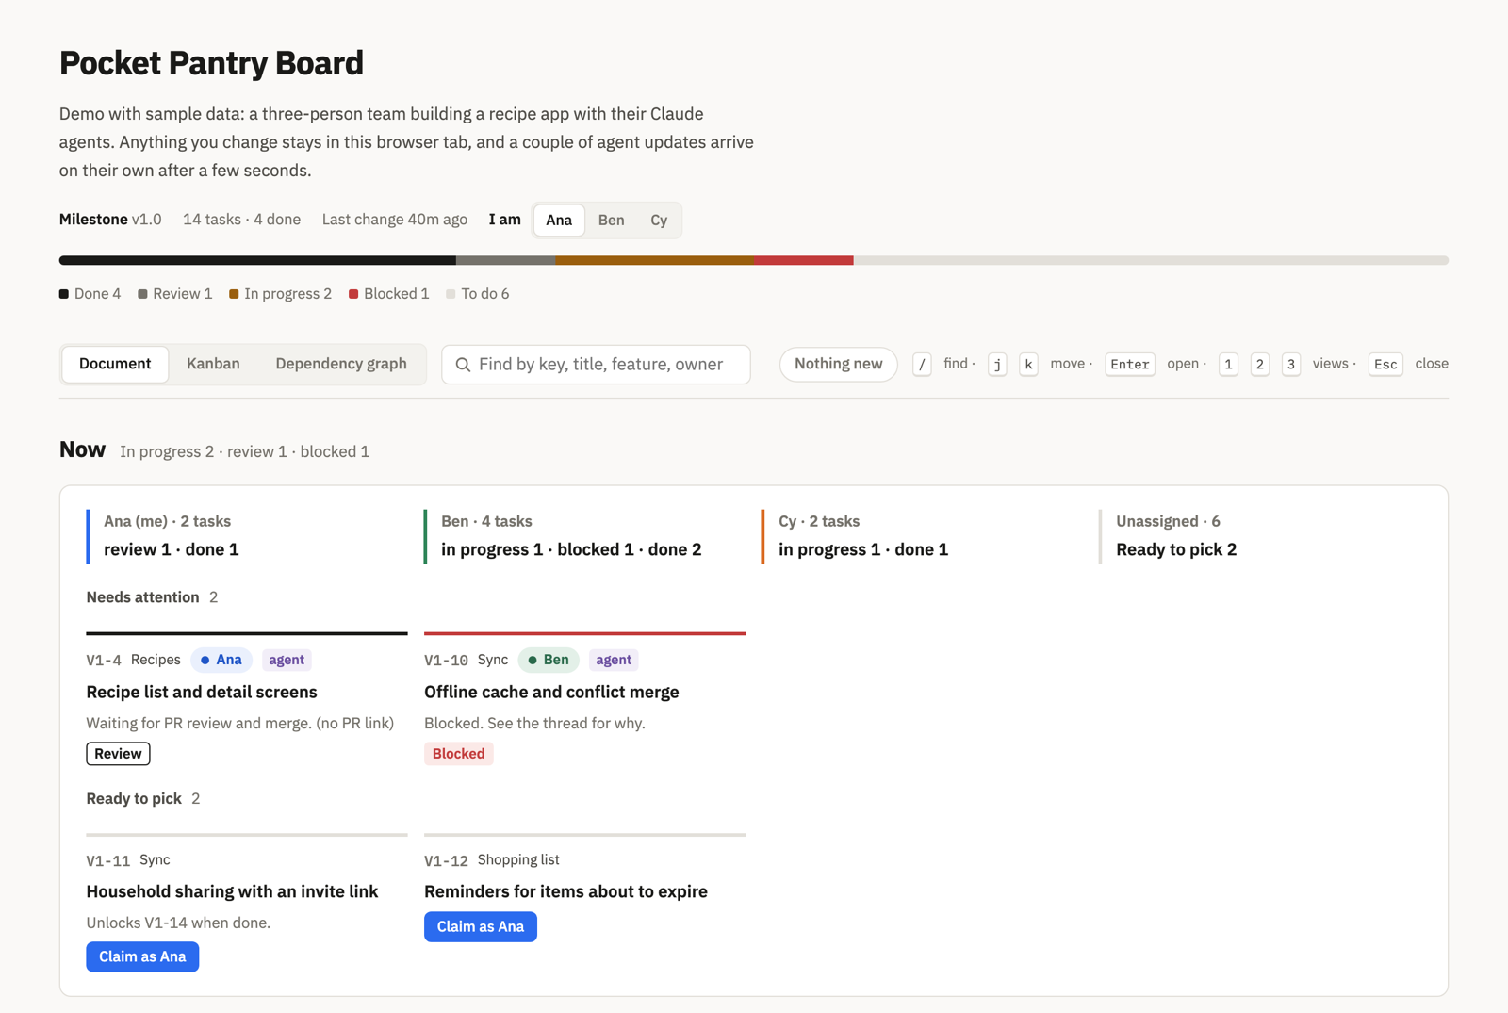This screenshot has width=1508, height=1013.
Task: Open the Document view tab
Action: point(115,364)
